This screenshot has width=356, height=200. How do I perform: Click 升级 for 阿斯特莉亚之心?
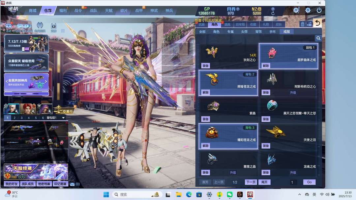pyautogui.click(x=293, y=92)
